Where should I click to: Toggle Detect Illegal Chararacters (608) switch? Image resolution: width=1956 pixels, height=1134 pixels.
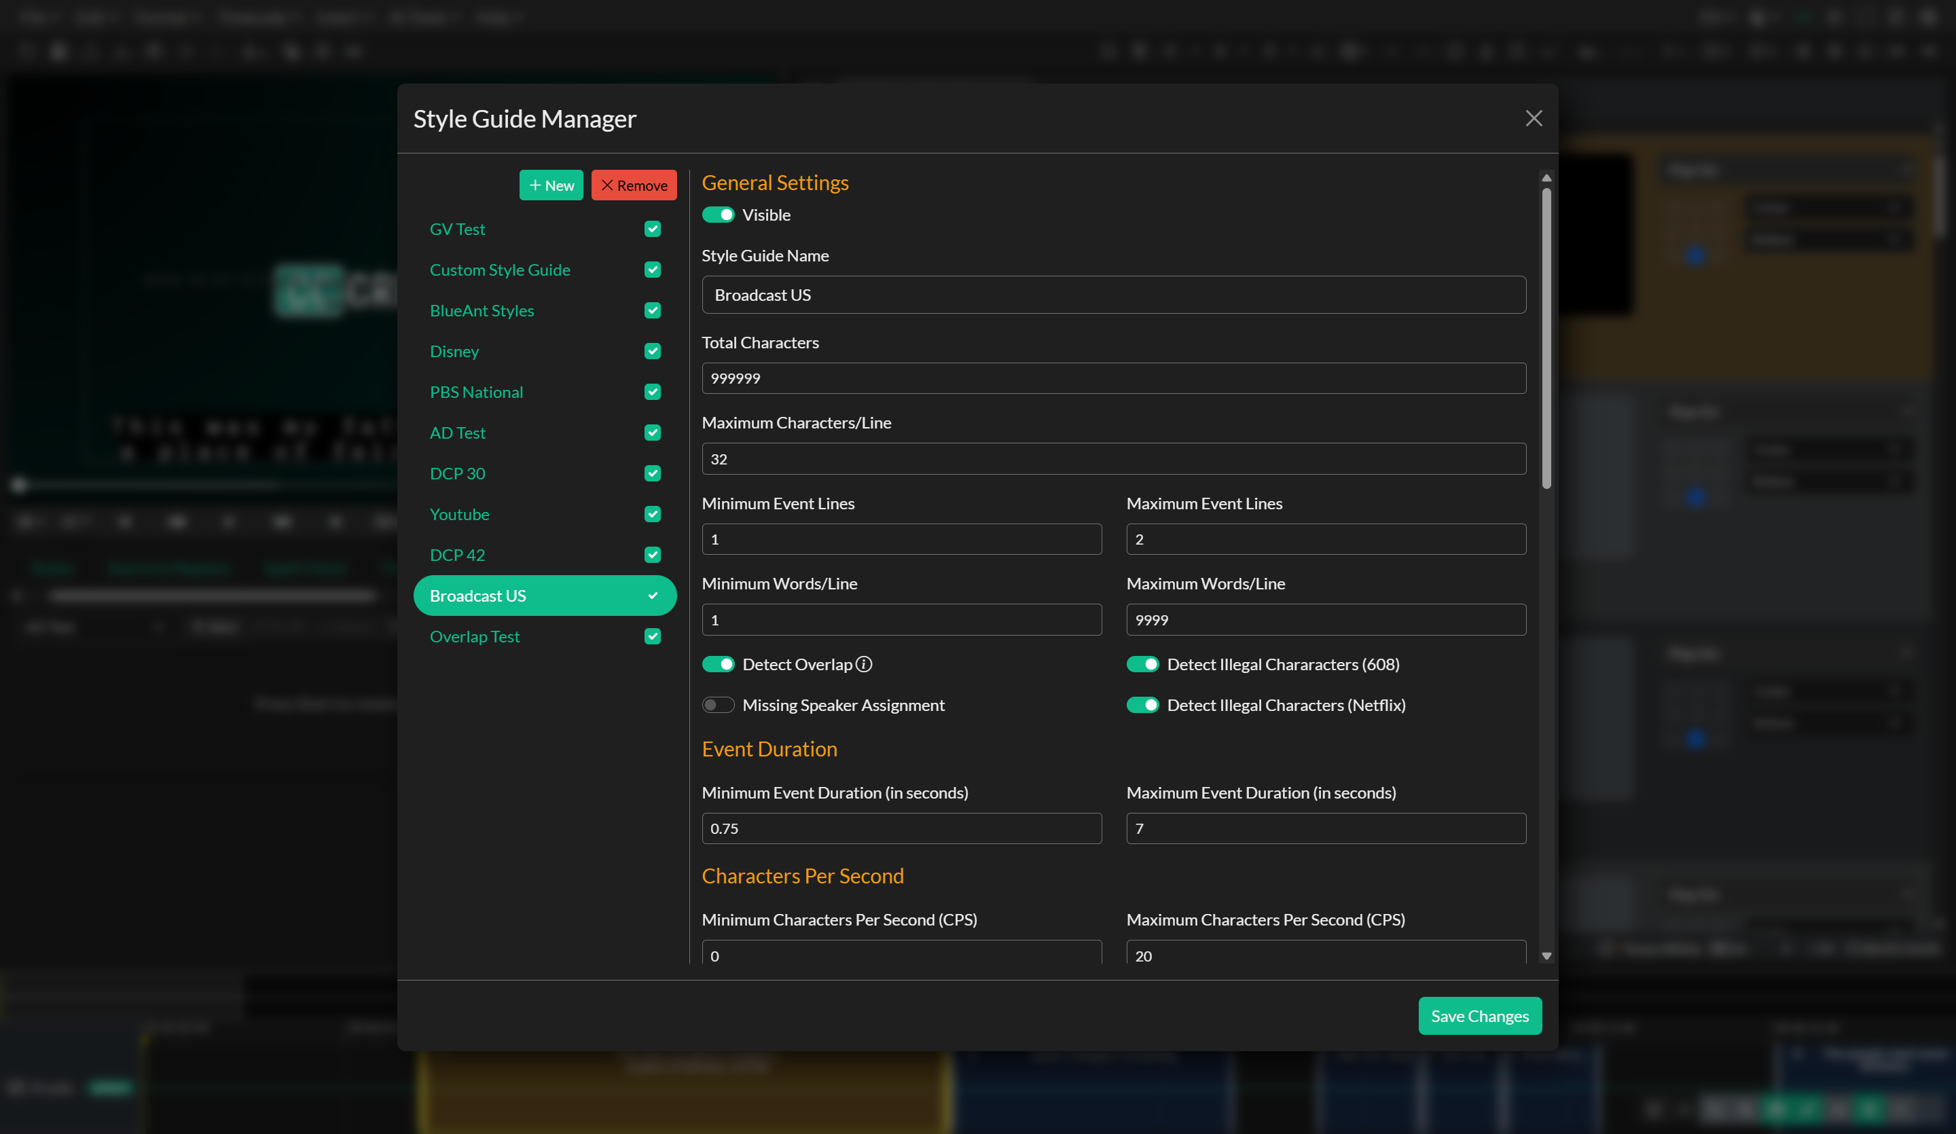coord(1142,664)
